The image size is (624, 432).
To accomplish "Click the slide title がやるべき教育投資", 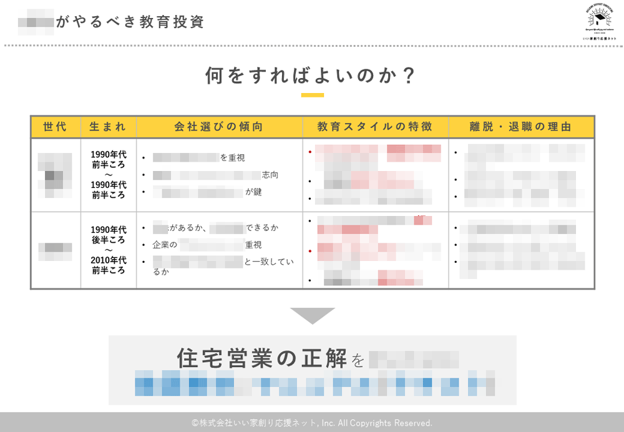I will tap(130, 22).
